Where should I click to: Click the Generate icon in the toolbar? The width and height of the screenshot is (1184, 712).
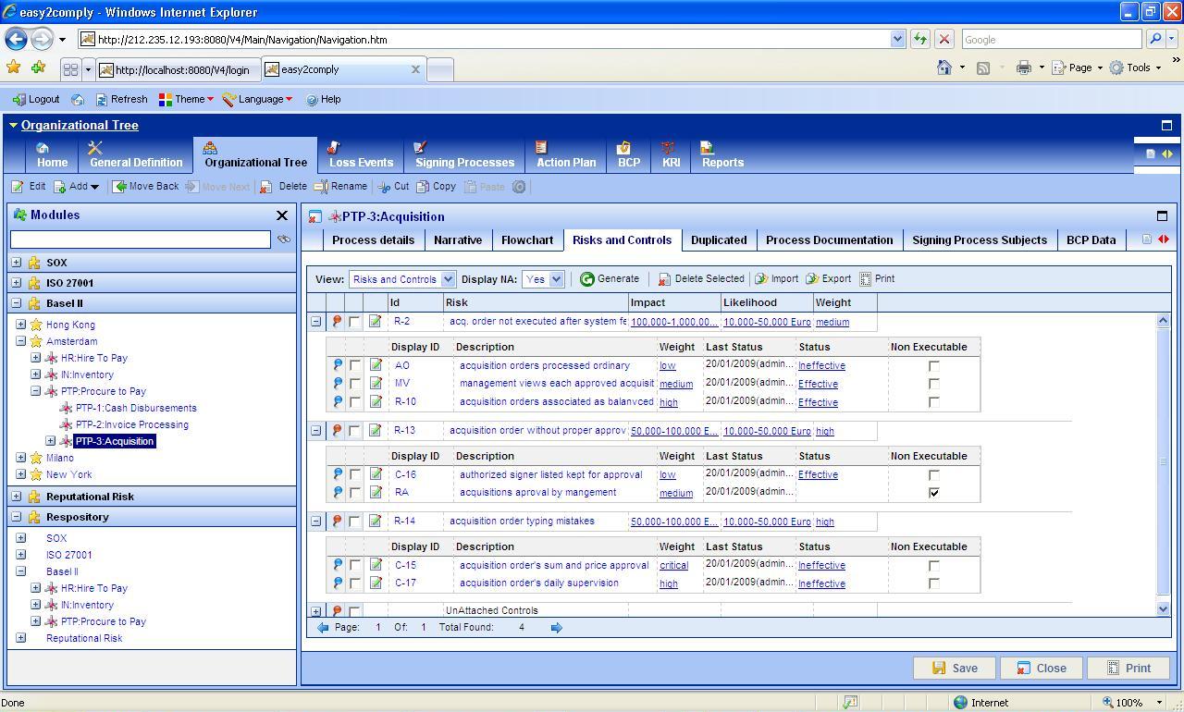(587, 279)
